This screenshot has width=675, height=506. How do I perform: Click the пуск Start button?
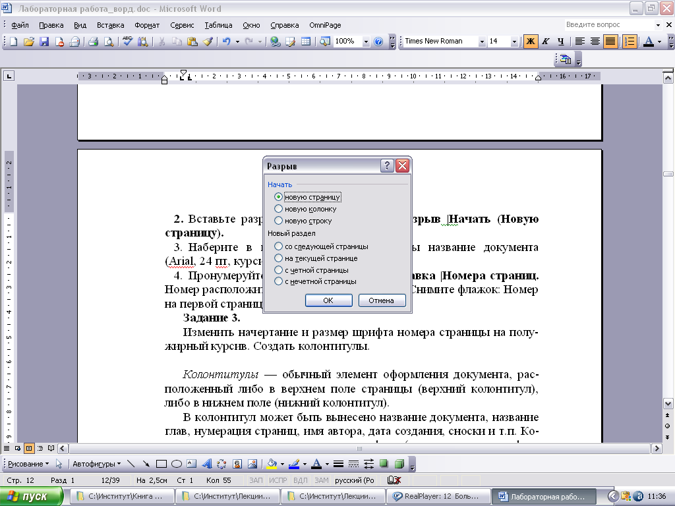pyautogui.click(x=30, y=497)
